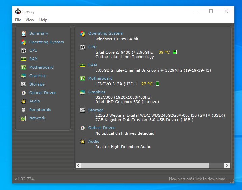Screen dimensions: 242x190
Task: Click the Storage heading link in summary
Action: [96, 110]
